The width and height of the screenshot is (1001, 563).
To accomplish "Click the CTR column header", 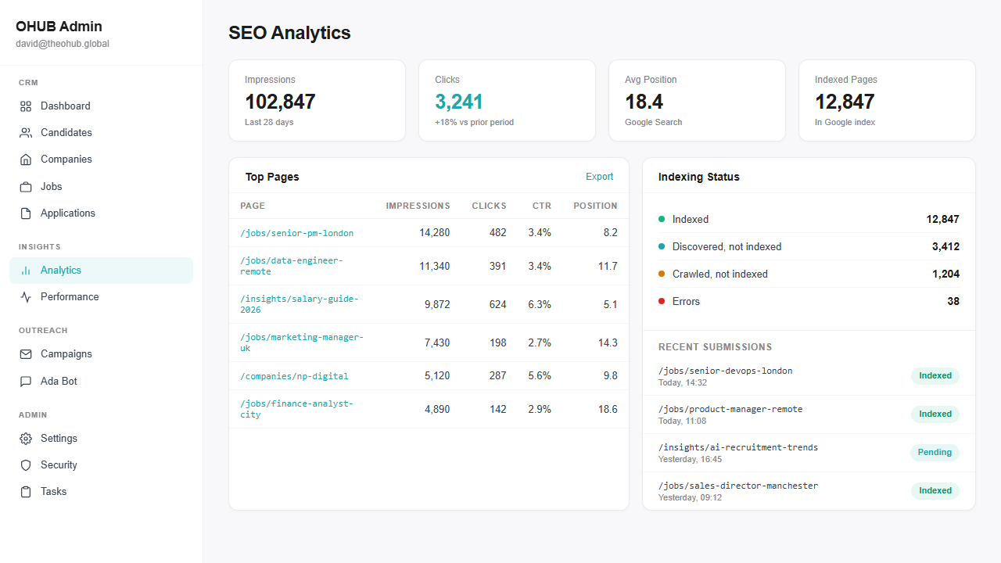I will pyautogui.click(x=542, y=206).
